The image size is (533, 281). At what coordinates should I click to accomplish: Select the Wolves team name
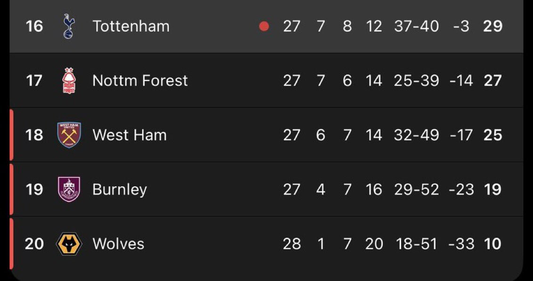[118, 244]
